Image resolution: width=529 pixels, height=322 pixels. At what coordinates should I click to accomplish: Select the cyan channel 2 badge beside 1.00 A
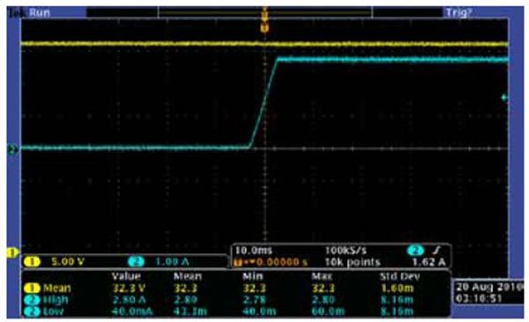(136, 261)
